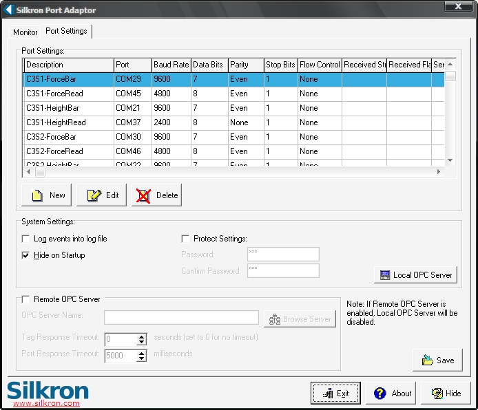This screenshot has width=478, height=410.
Task: Select the C3S1-HeightBar row
Action: pos(233,108)
